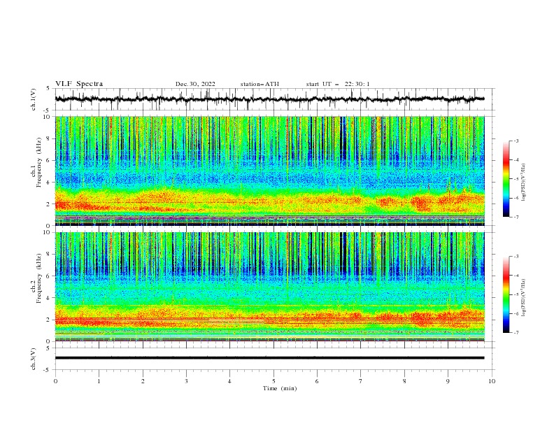Click time axis tick label "8"
Screen dimensions: 554x428
pyautogui.click(x=404, y=381)
